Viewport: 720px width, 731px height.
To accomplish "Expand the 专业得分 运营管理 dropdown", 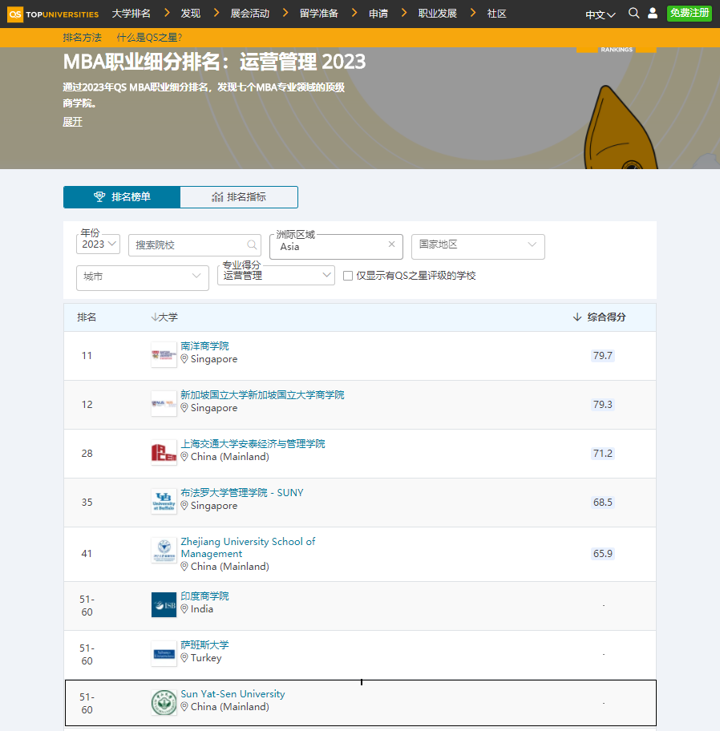I will pyautogui.click(x=276, y=276).
